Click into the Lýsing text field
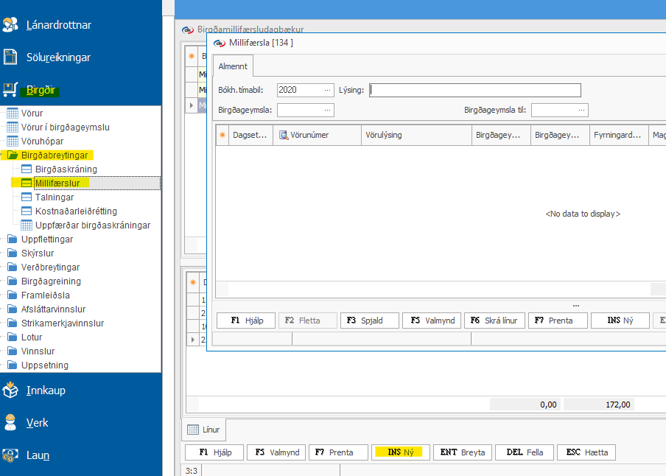The height and width of the screenshot is (476, 666). (x=475, y=90)
